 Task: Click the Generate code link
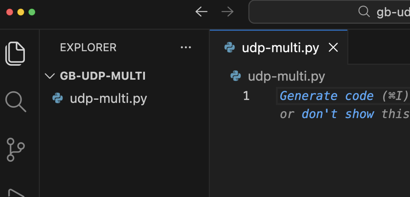click(326, 96)
